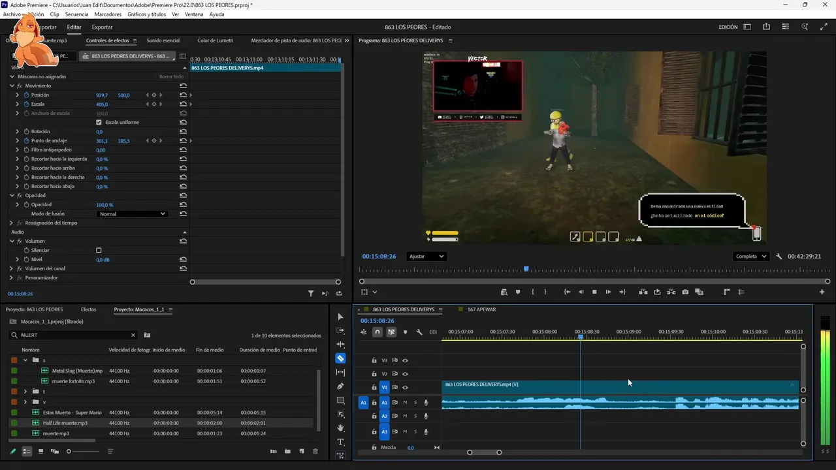Image resolution: width=836 pixels, height=470 pixels.
Task: Open the EDICIÓN workspace label
Action: [728, 27]
